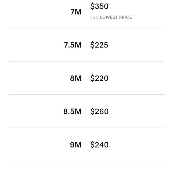Pick the 8.5M size label
The height and width of the screenshot is (173, 173).
[73, 111]
